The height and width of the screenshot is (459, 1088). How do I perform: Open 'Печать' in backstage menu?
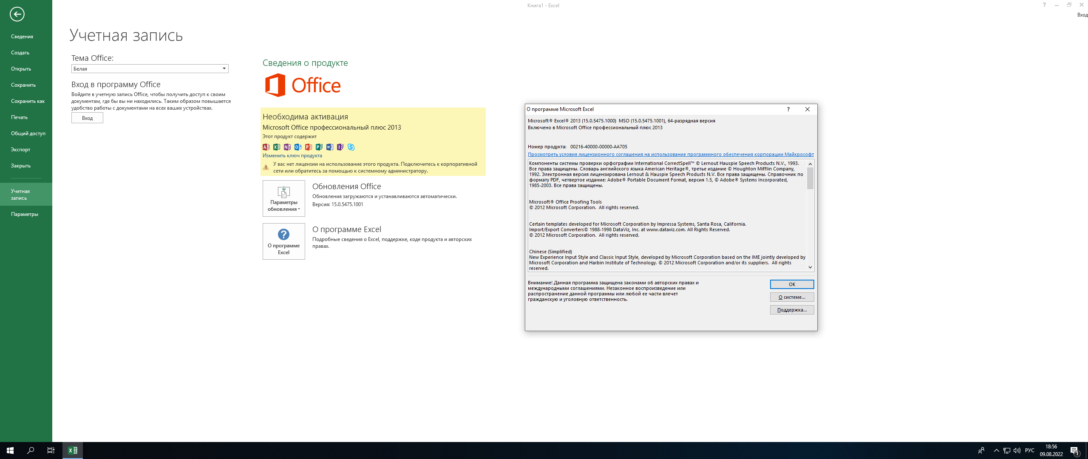click(26, 117)
